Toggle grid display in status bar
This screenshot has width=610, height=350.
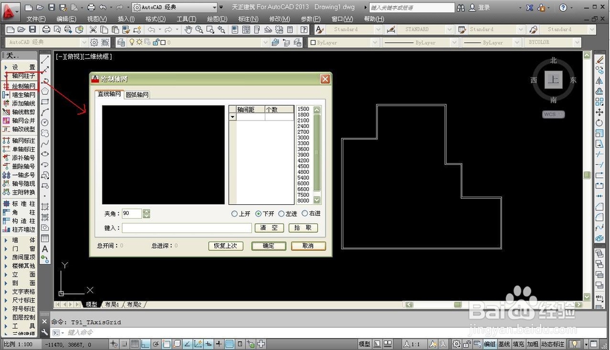coord(135,344)
